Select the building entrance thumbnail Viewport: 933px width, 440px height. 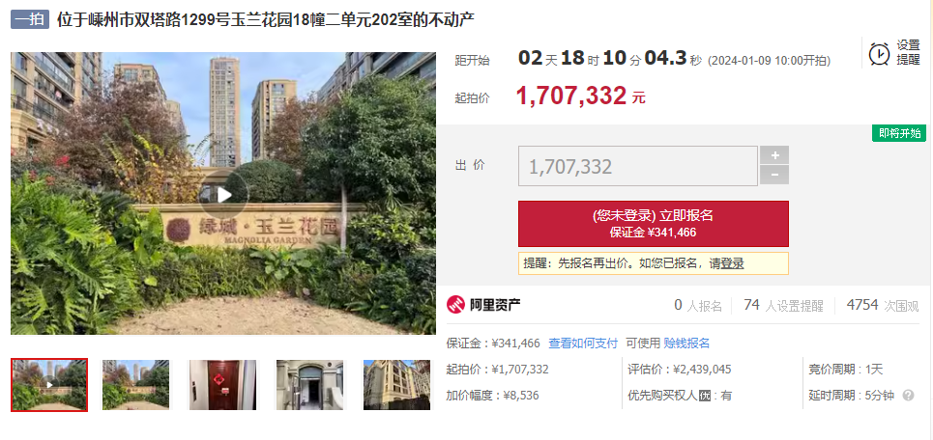click(x=310, y=385)
